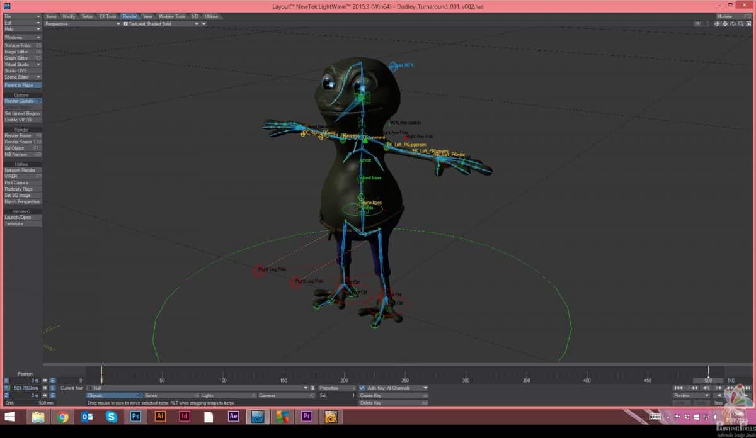Click frame 100 on the timeline
Viewport: 756px width, 438px height.
click(223, 374)
